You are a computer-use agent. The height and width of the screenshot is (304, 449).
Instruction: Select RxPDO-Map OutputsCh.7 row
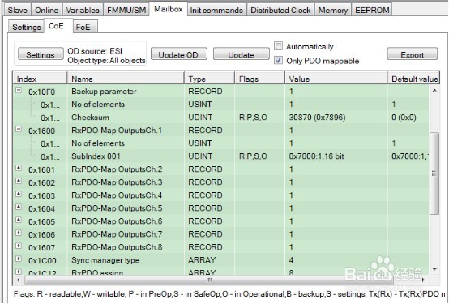coord(221,234)
